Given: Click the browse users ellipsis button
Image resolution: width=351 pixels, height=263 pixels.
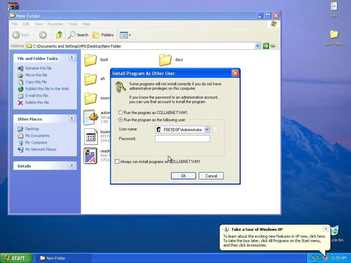Looking at the screenshot, I should pyautogui.click(x=215, y=129).
